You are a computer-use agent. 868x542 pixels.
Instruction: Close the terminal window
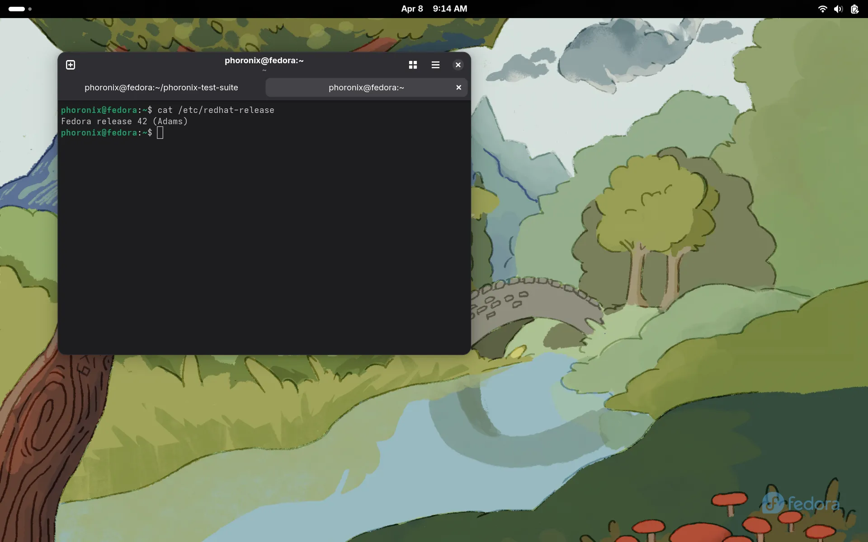click(458, 65)
